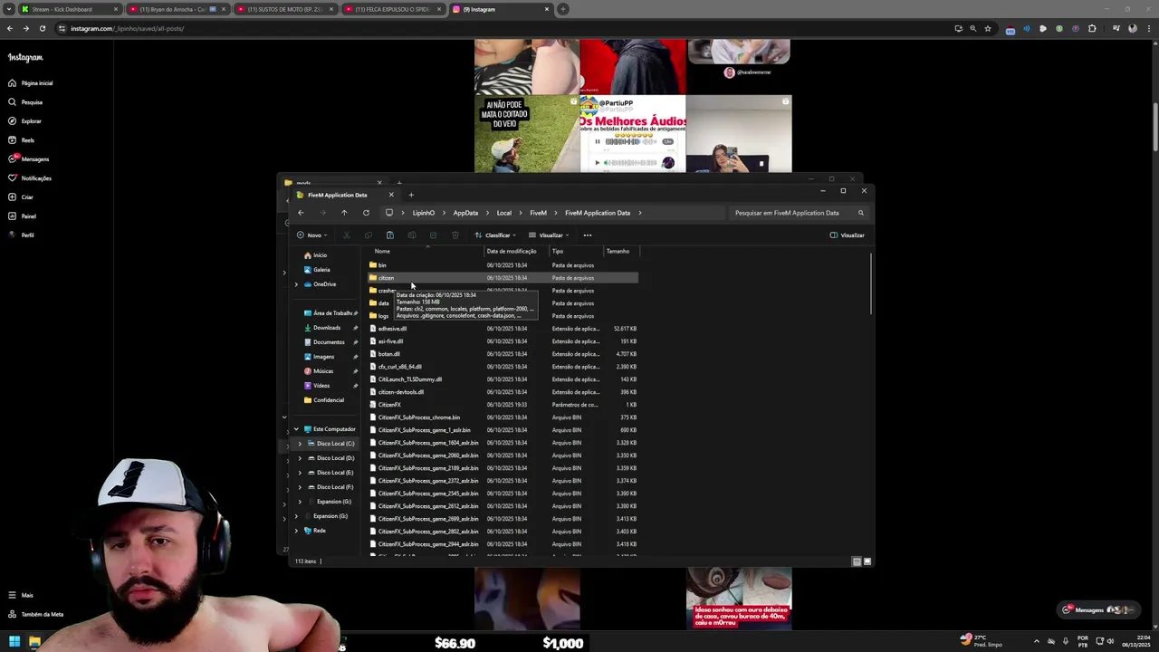The image size is (1159, 652).
Task: Go back in File Explorer
Action: point(301,213)
